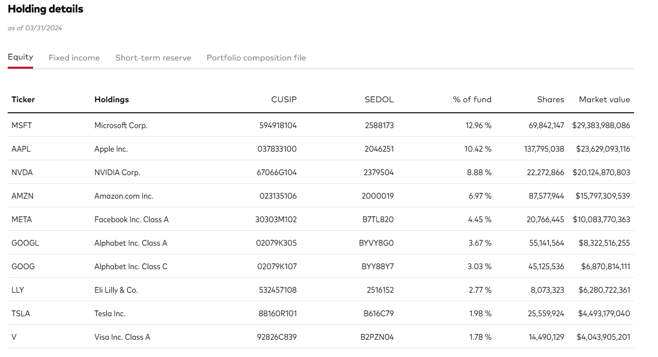Sort by % of fund column header
This screenshot has height=357, width=658.
[472, 99]
